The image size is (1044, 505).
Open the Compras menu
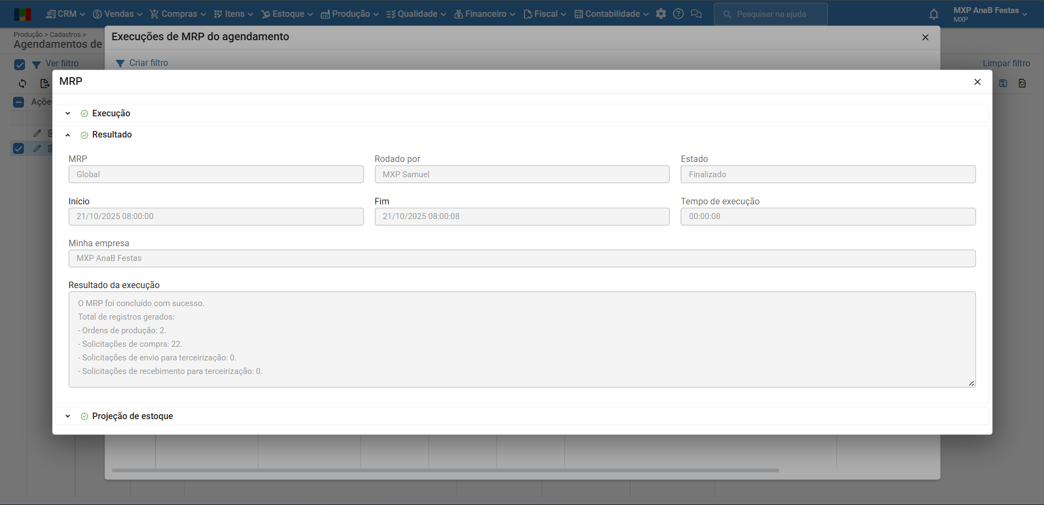178,14
